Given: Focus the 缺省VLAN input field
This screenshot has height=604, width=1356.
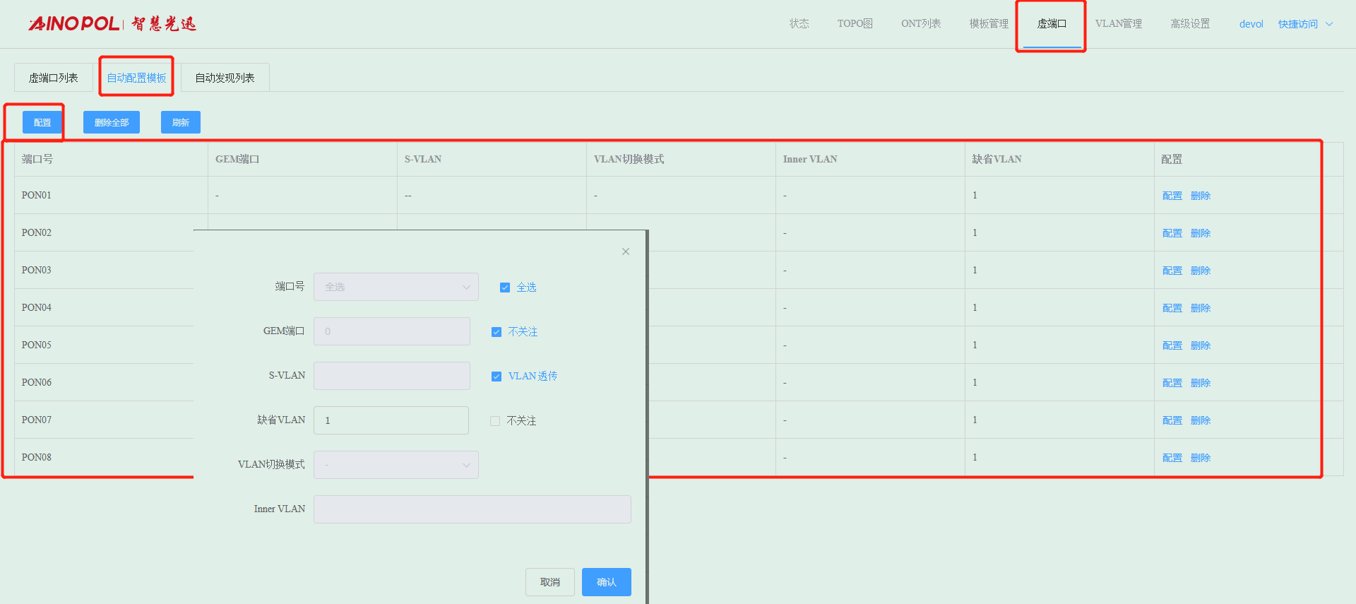Looking at the screenshot, I should tap(391, 420).
